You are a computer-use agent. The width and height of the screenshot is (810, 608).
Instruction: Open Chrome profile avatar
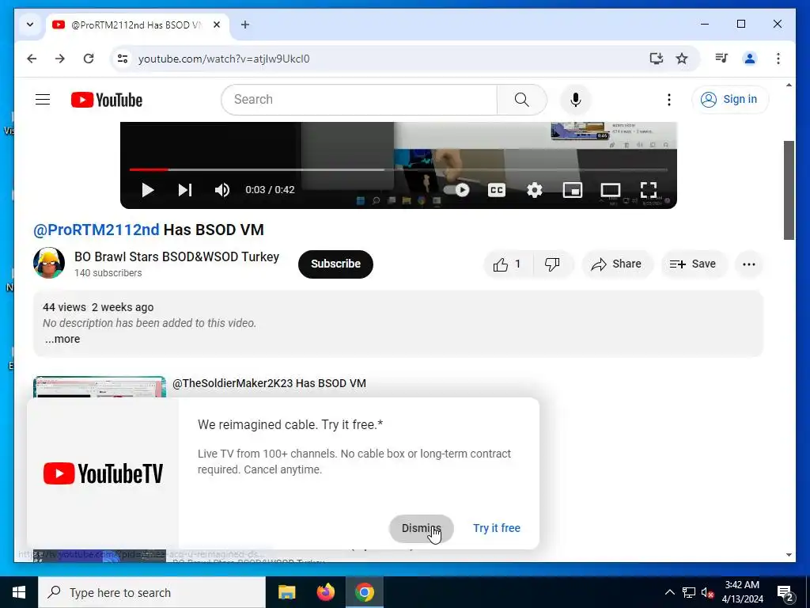click(x=750, y=59)
